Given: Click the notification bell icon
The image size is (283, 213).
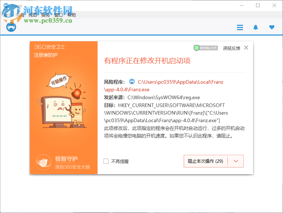Looking at the screenshot, I should click(256, 27).
